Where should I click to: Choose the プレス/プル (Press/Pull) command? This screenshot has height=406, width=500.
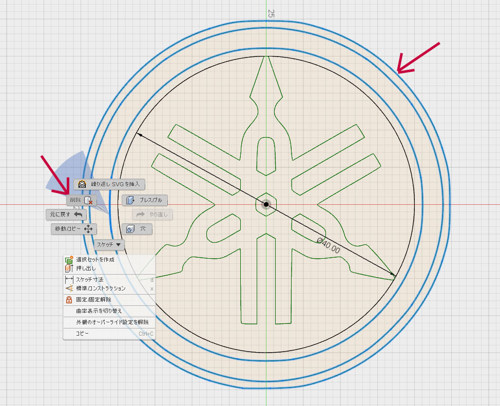pyautogui.click(x=145, y=200)
